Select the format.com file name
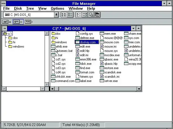Viewport: 173px width, 129px height. [87, 72]
